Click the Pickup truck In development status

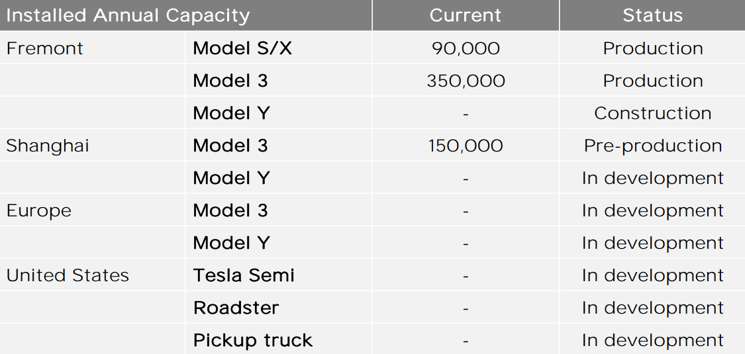pyautogui.click(x=652, y=340)
